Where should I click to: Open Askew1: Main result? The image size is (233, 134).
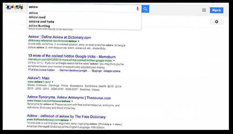[x=39, y=78]
